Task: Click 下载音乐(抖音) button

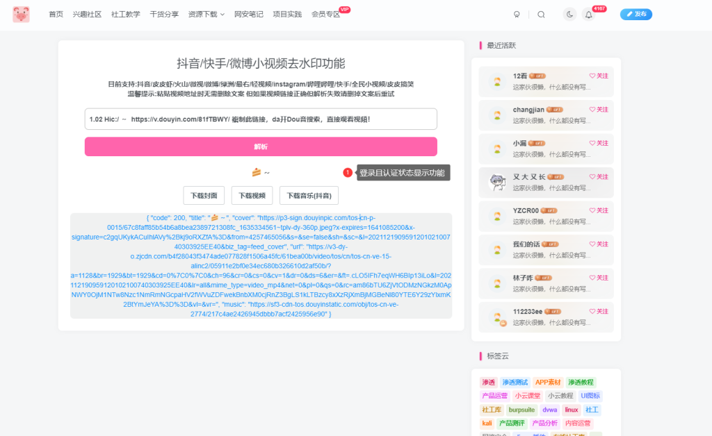Action: (x=309, y=195)
